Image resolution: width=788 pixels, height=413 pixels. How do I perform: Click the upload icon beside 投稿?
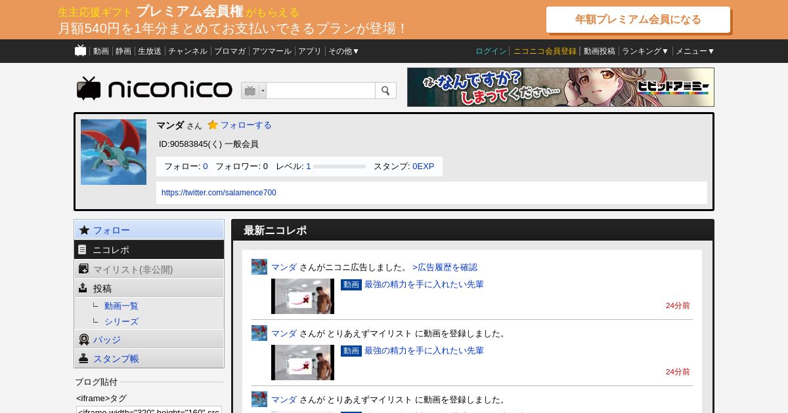coord(83,288)
